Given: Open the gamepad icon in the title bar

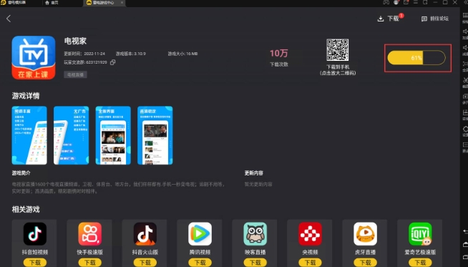Looking at the screenshot, I should point(386,2).
